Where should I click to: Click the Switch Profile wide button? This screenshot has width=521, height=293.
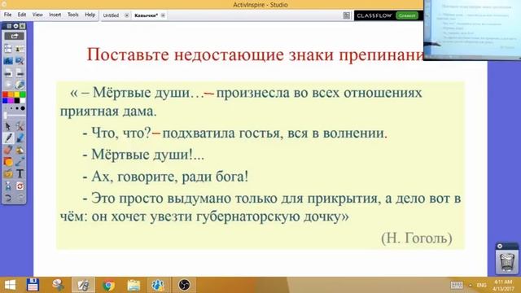click(14, 36)
